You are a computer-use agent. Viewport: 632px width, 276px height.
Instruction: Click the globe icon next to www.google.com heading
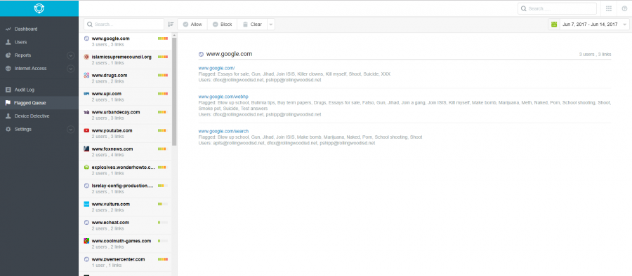click(201, 54)
